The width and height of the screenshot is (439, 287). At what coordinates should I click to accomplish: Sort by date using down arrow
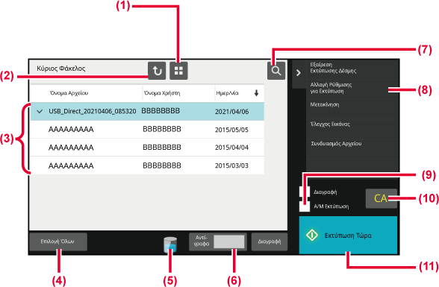pyautogui.click(x=256, y=93)
